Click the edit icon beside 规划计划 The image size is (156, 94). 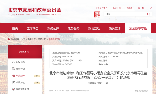tap(14, 69)
